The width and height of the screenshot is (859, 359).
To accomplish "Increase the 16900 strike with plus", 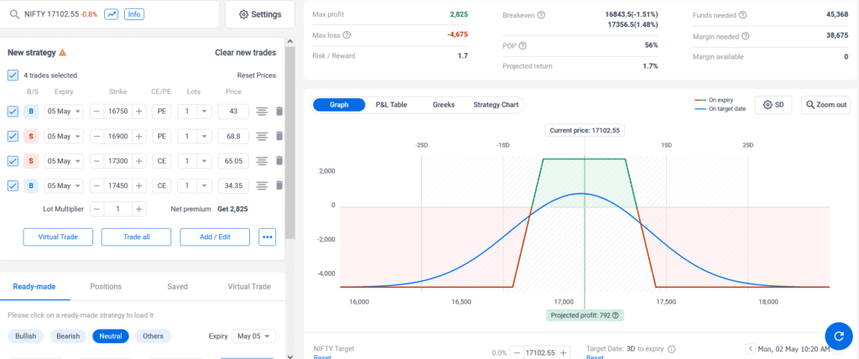I will click(x=139, y=136).
